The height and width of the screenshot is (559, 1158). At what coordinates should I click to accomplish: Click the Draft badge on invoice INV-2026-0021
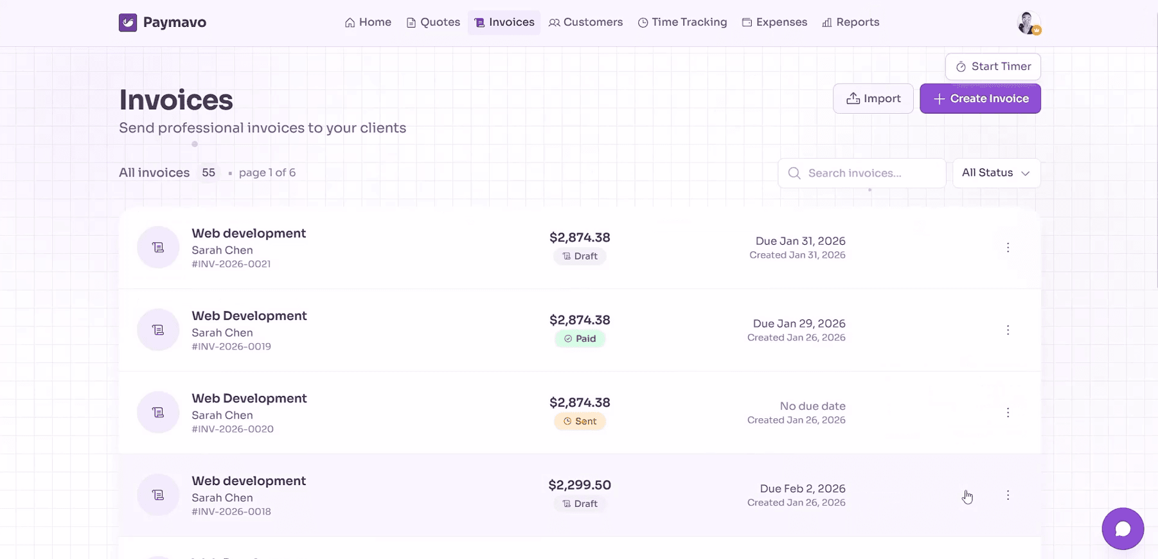(x=580, y=256)
